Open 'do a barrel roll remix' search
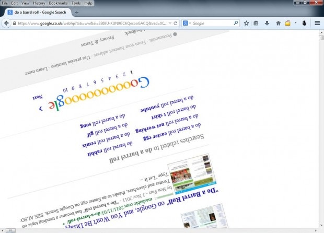The width and height of the screenshot is (324, 233). point(106,140)
